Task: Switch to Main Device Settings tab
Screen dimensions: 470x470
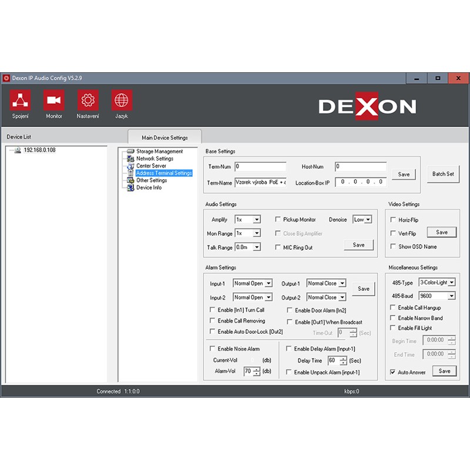Action: [x=164, y=137]
